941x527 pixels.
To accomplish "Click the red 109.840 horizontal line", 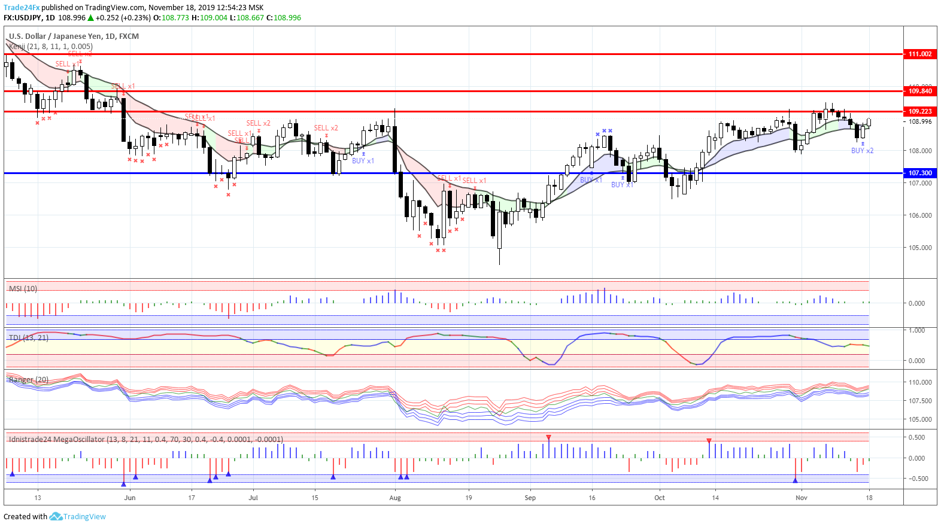I will pyautogui.click(x=453, y=91).
